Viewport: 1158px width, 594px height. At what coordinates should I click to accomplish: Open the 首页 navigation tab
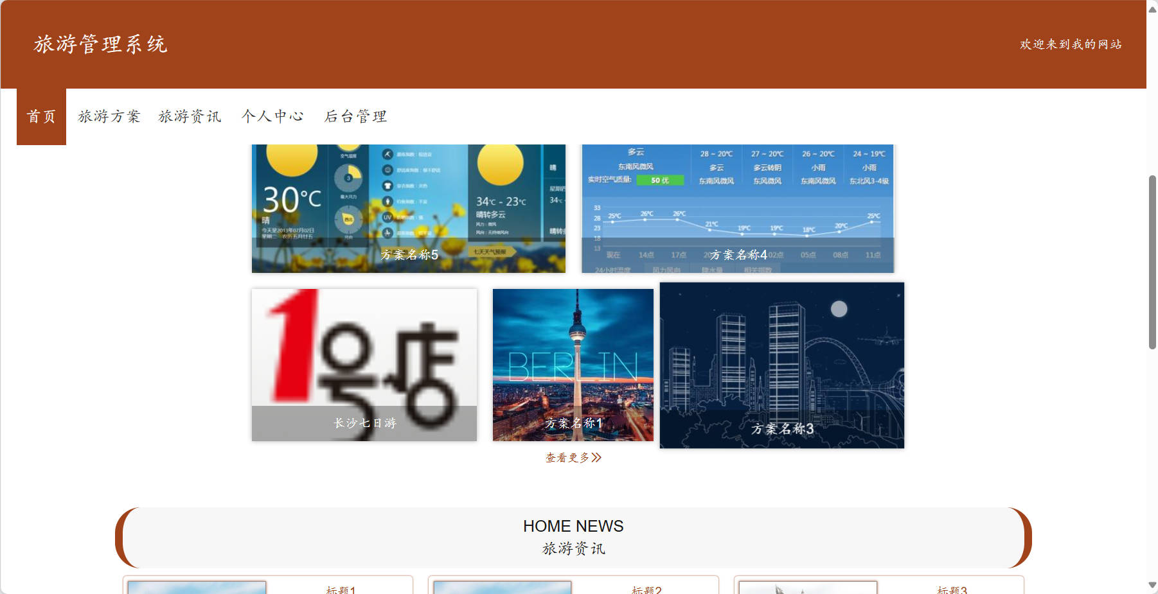(x=41, y=116)
